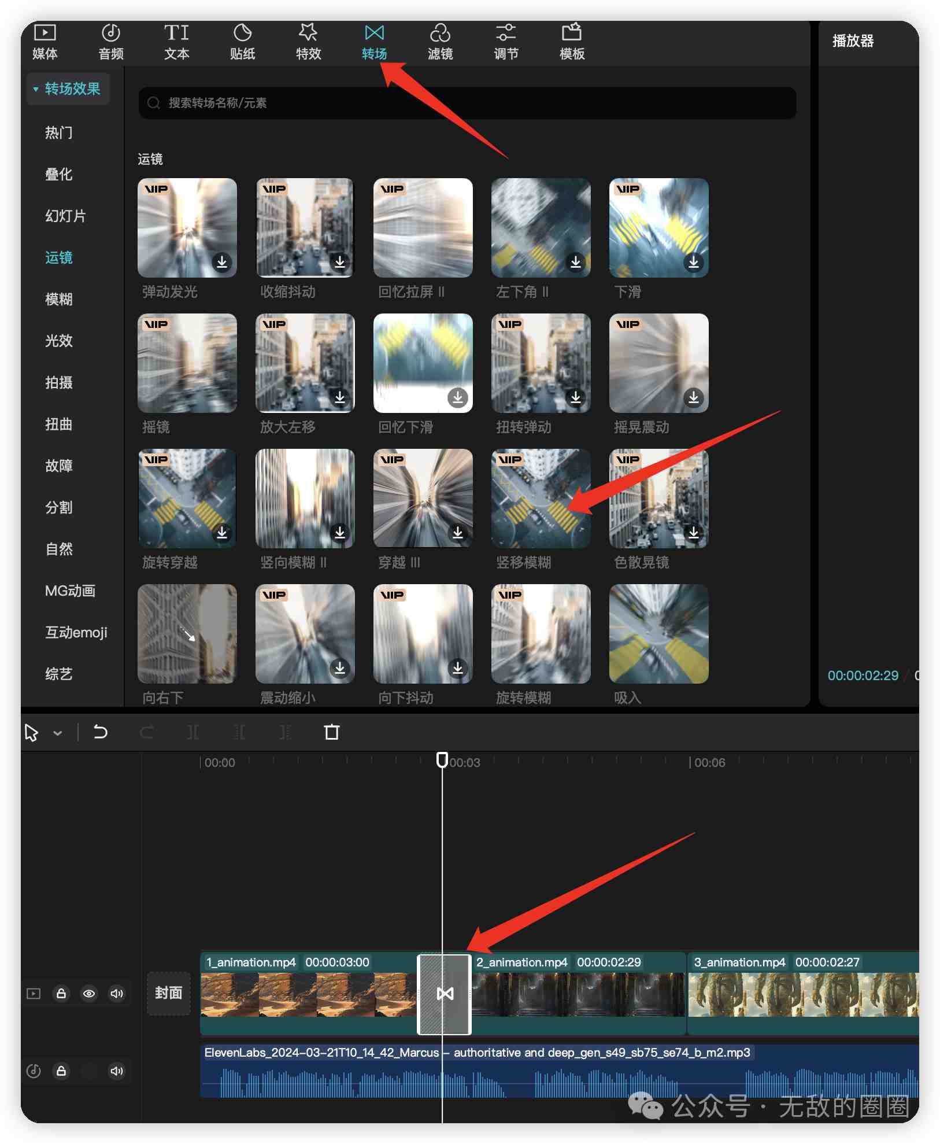The width and height of the screenshot is (940, 1144).
Task: Open the cursor tool dropdown arrow
Action: click(x=57, y=733)
